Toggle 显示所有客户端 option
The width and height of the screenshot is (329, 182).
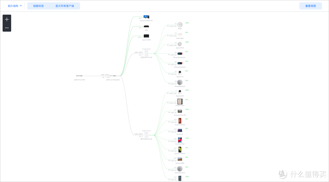coord(65,6)
